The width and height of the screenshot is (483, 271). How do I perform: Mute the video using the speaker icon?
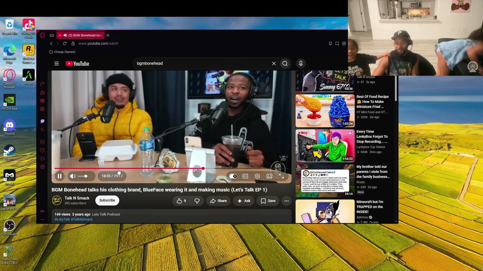pos(72,176)
